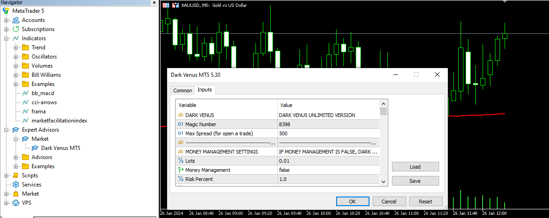549x218 pixels.
Task: Expand the Volumes folder node
Action: [16, 66]
